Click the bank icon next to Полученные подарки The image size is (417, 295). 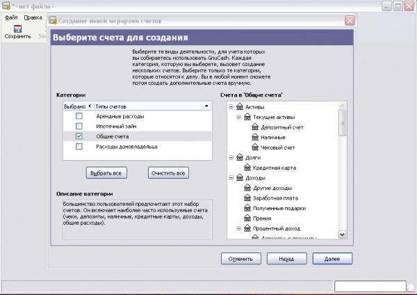click(247, 208)
